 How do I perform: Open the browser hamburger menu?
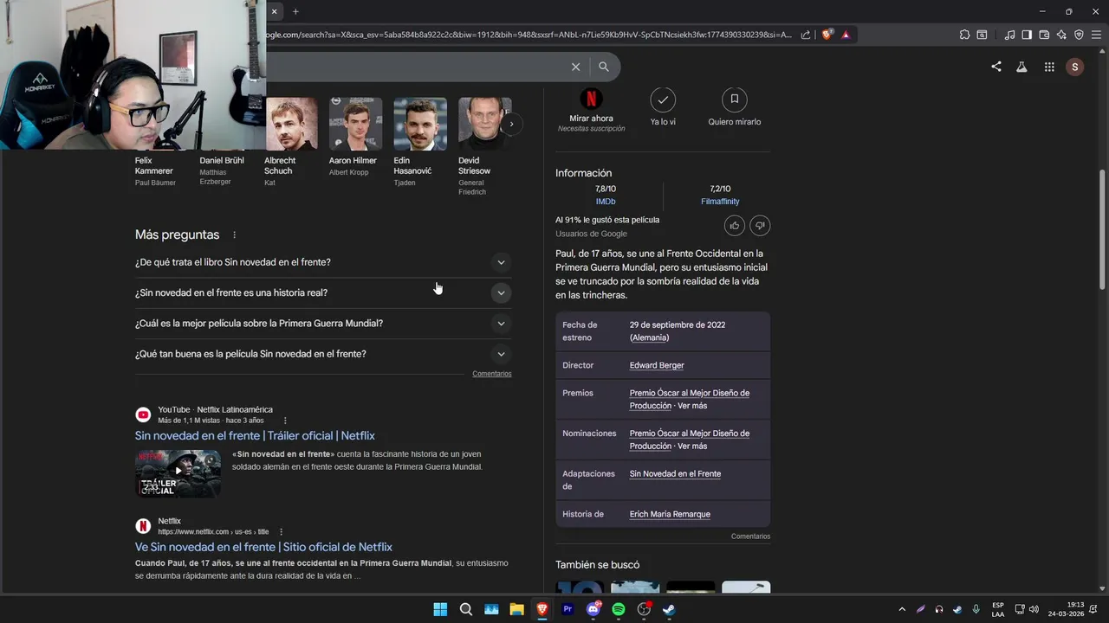point(1096,35)
